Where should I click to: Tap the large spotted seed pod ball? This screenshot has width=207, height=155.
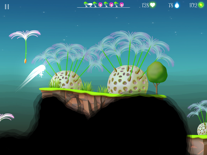(x=127, y=80)
